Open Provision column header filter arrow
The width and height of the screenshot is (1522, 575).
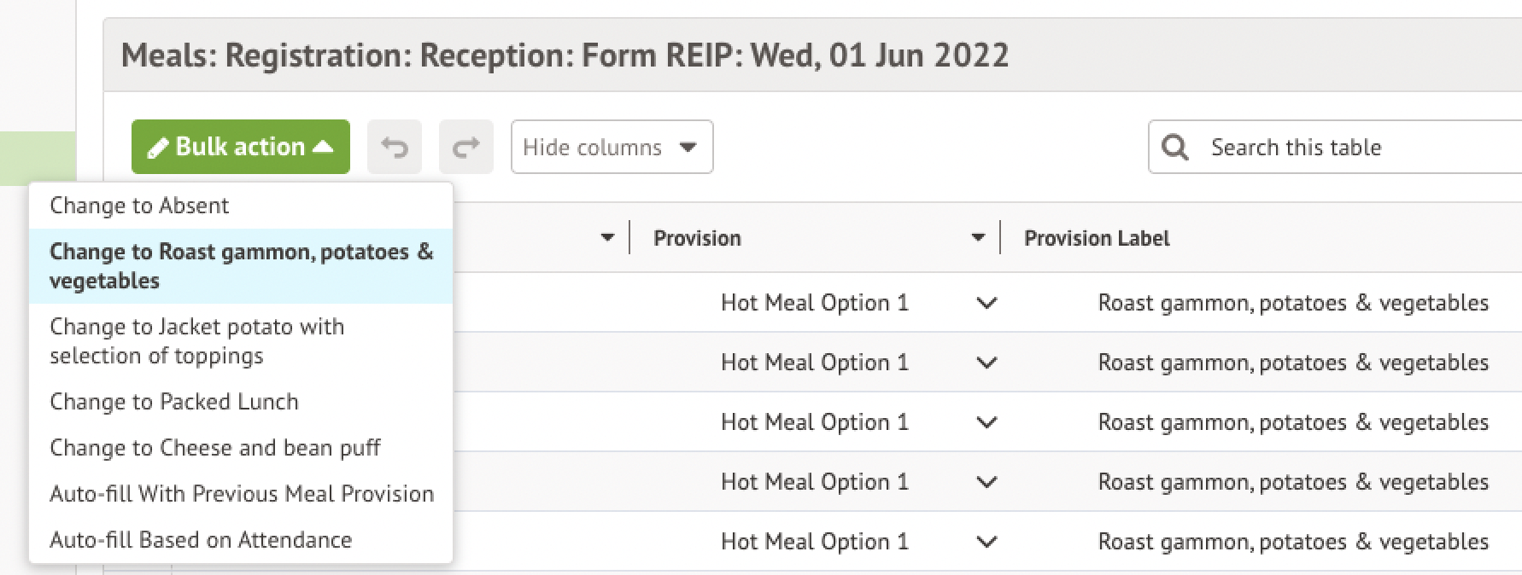pos(978,238)
